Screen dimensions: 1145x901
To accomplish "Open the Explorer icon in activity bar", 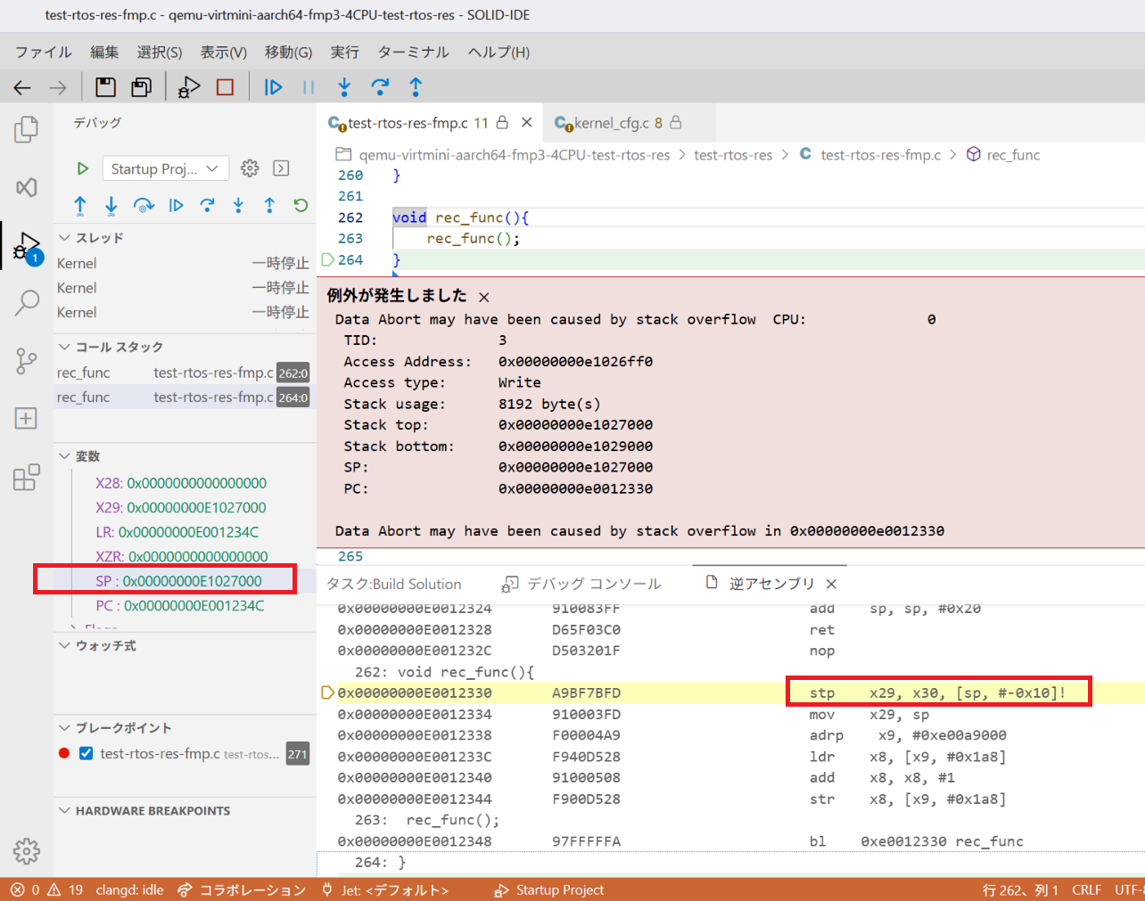I will pos(27,130).
